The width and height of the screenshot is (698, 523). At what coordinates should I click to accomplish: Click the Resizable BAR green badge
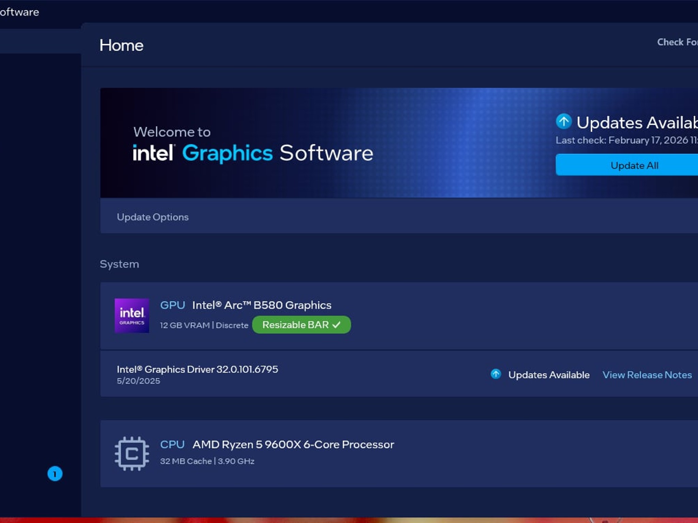[301, 325]
